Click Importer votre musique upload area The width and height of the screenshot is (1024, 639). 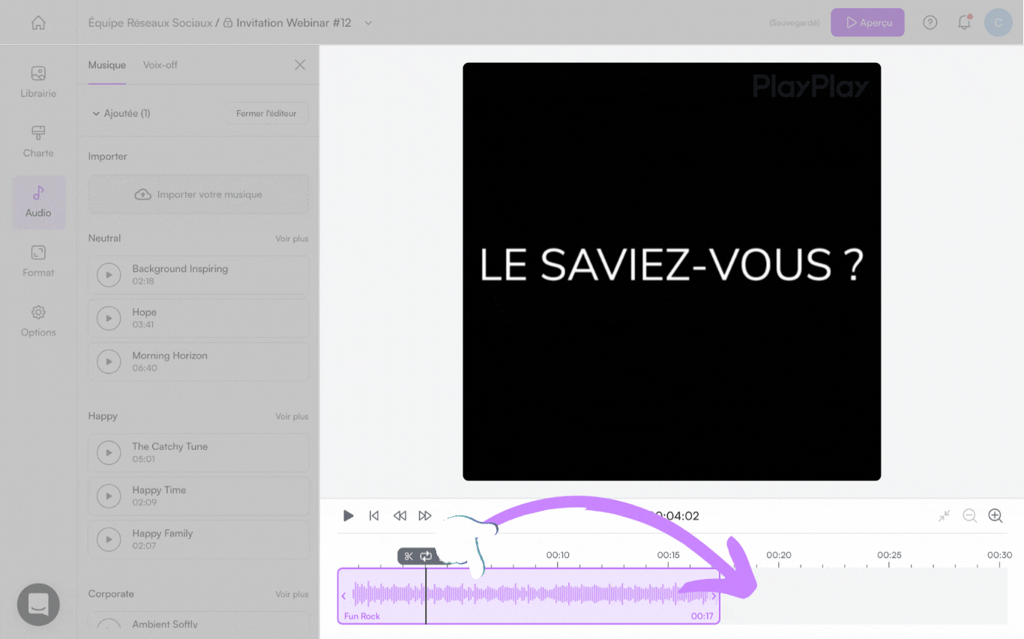click(x=199, y=194)
